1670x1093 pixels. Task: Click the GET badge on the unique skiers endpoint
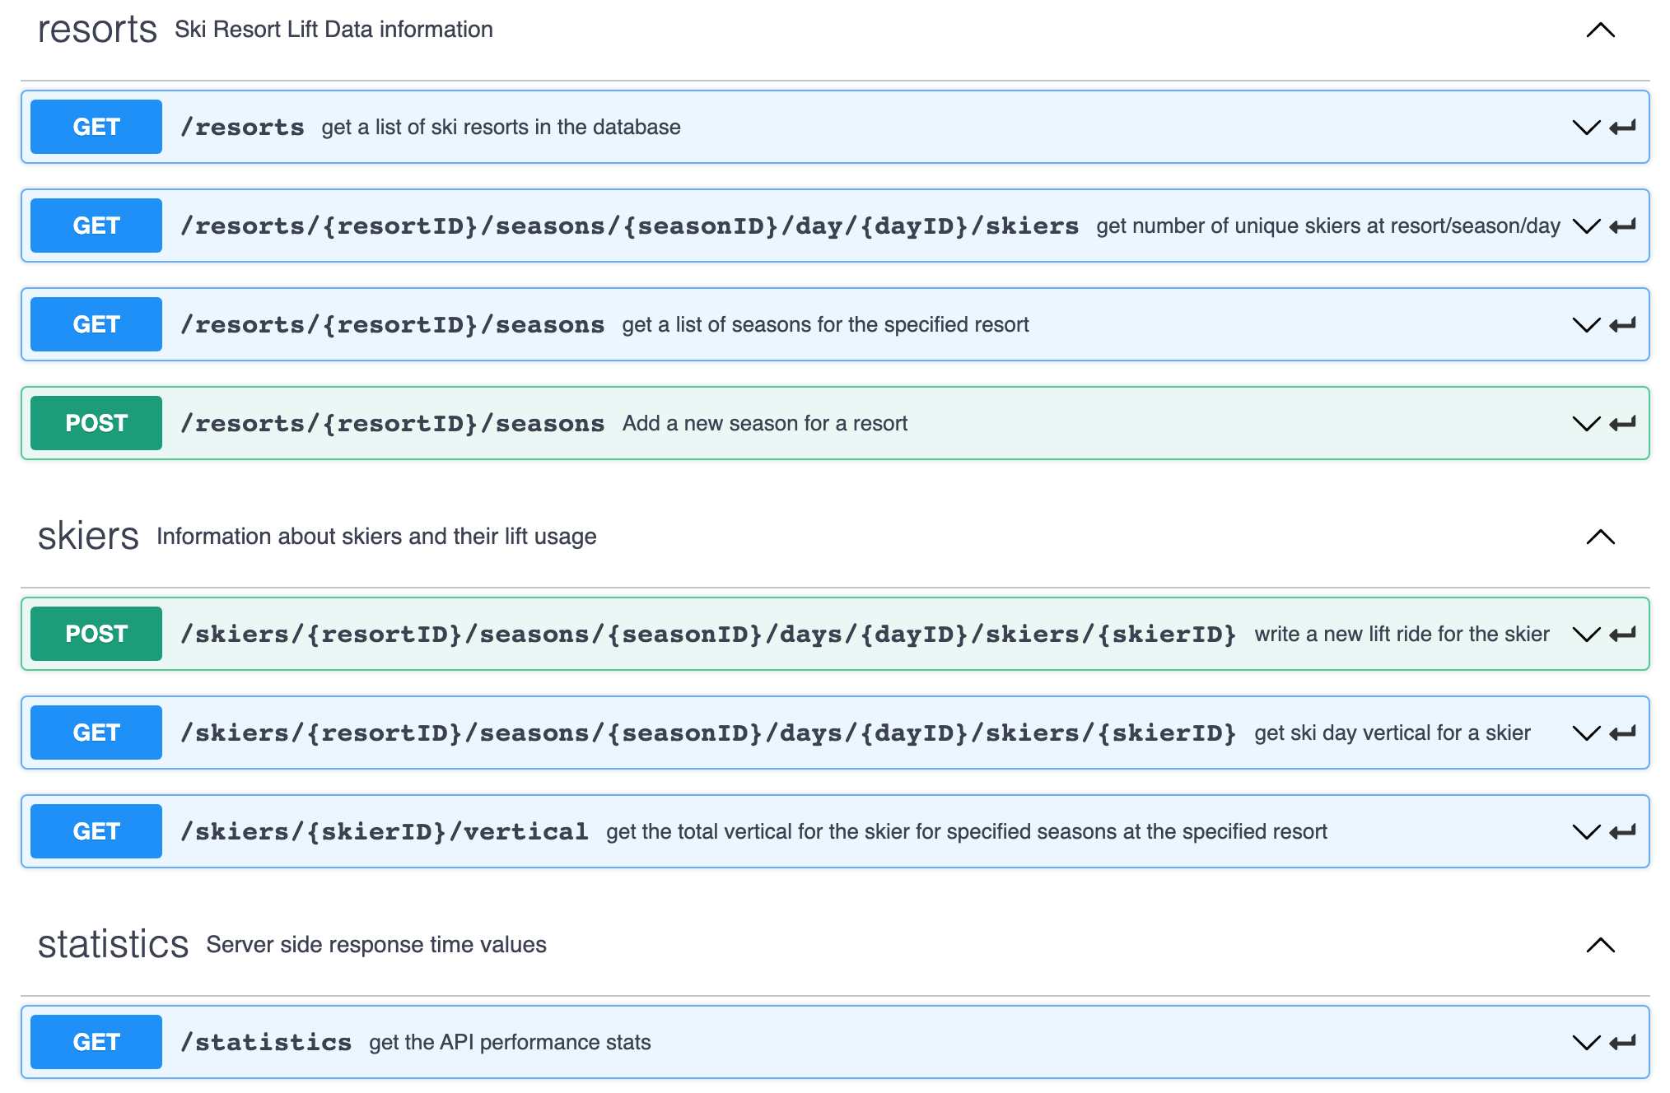95,225
